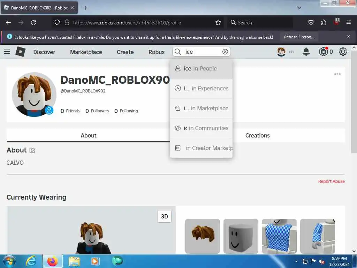Open the blue checkered arm item thumbnail
The width and height of the screenshot is (357, 268).
(317, 236)
